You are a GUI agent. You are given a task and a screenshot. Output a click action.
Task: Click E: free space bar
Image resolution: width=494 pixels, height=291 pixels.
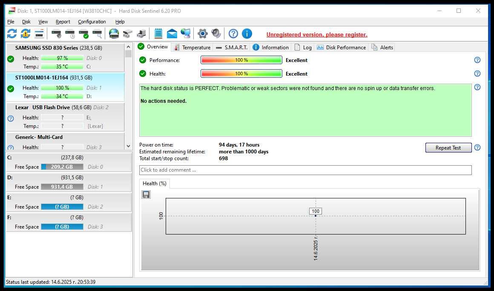[62, 207]
